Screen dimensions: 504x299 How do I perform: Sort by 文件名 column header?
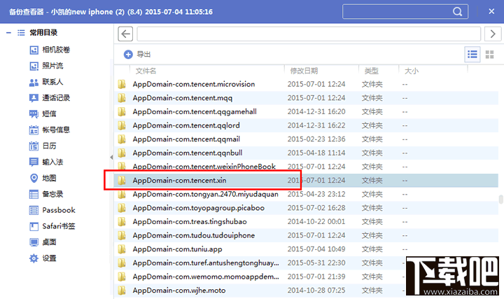tap(146, 71)
